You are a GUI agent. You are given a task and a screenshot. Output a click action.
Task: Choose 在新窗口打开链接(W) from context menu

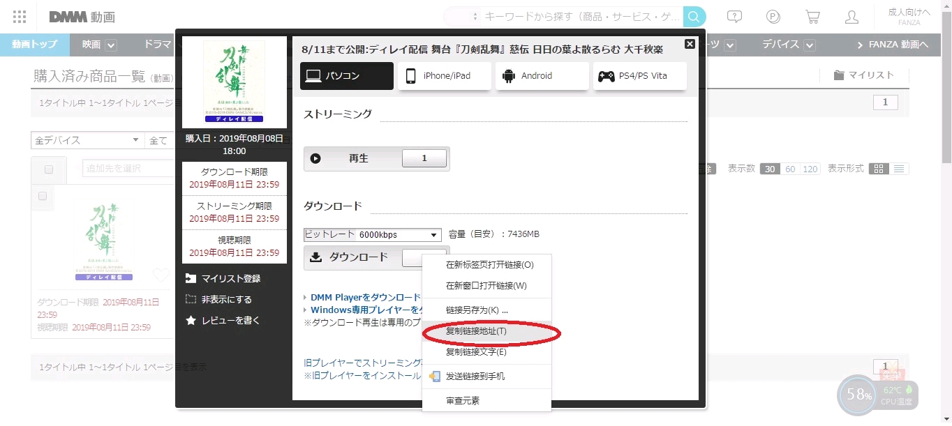coord(487,286)
